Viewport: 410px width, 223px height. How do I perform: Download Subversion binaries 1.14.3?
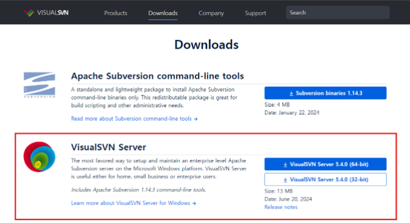pos(325,93)
